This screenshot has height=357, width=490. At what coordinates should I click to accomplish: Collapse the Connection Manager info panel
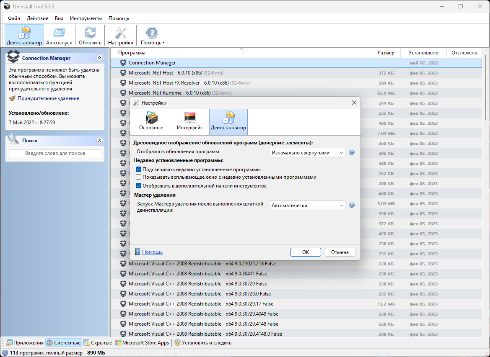pos(100,58)
